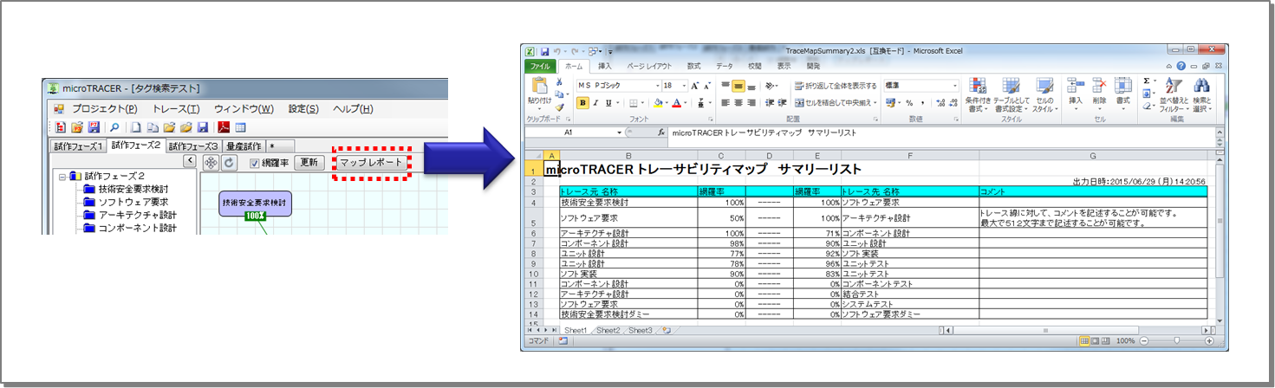
Task: Click the blank new document icon in microTRACER
Action: pos(135,127)
